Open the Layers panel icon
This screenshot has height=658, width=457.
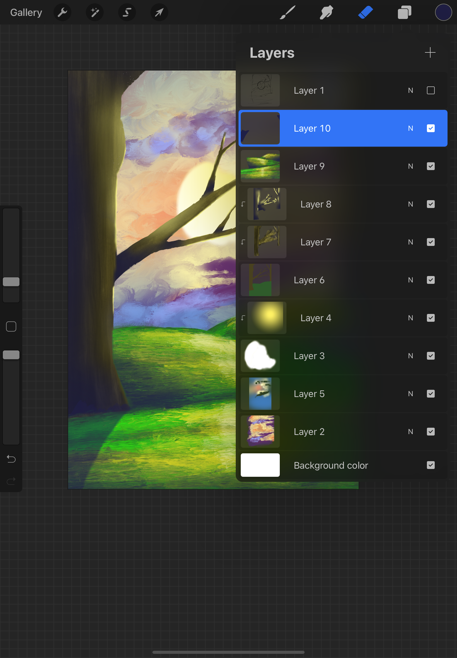[405, 12]
